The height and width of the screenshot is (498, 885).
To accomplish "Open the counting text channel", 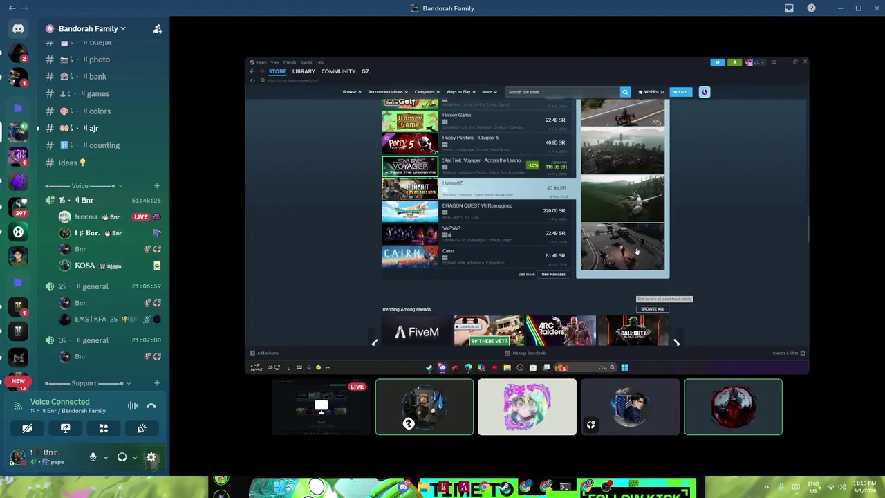I will [104, 145].
